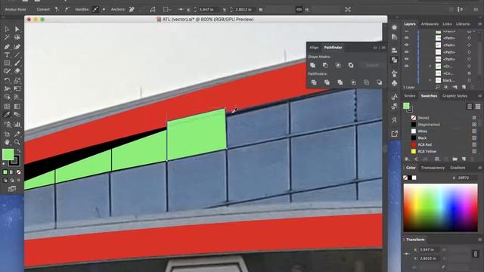Click the Exclude shape mode icon
The width and height of the screenshot is (484, 272).
pyautogui.click(x=351, y=65)
